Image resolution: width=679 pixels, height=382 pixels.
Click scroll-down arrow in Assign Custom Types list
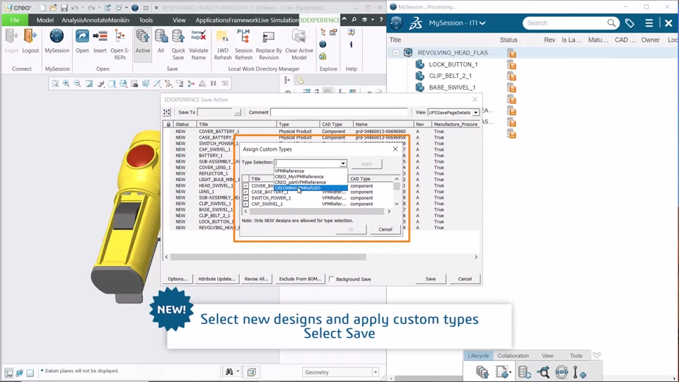[396, 204]
